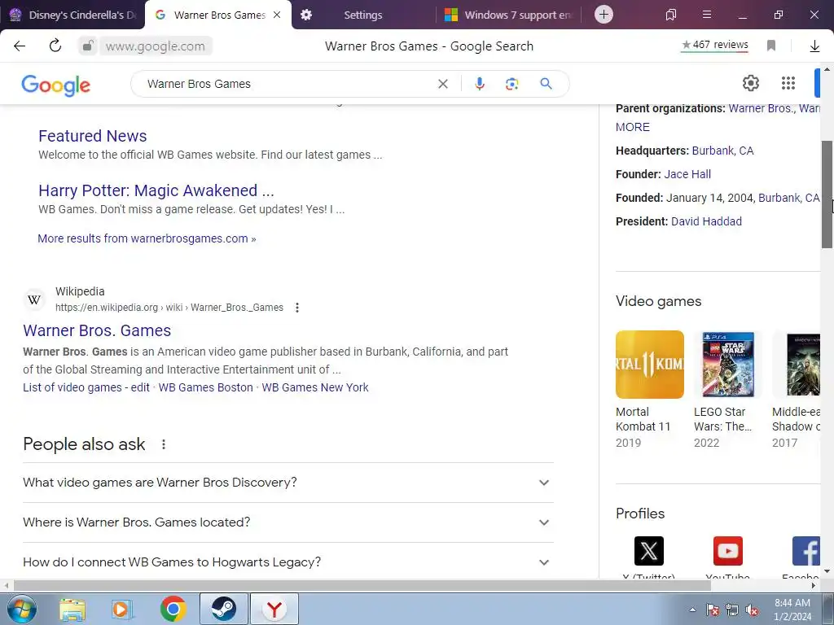This screenshot has height=625, width=834.
Task: Click the Google logo
Action: click(56, 85)
